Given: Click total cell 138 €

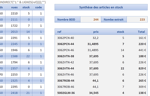Looking at the screenshot, I should 142,93.
